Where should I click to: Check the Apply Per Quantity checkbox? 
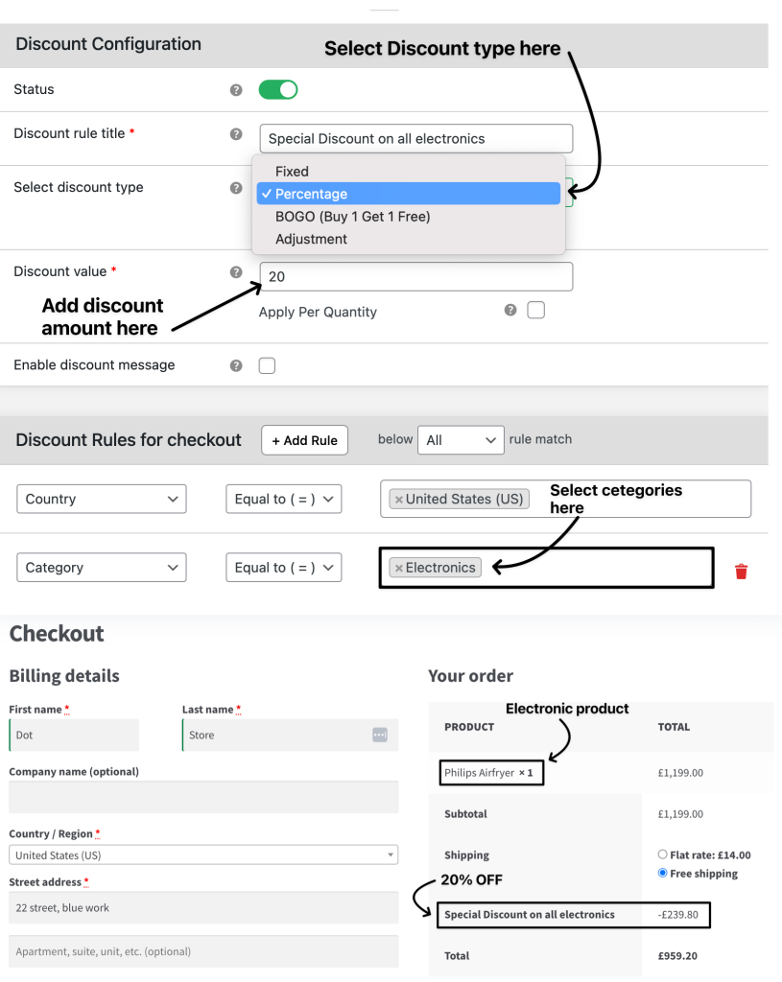[535, 310]
